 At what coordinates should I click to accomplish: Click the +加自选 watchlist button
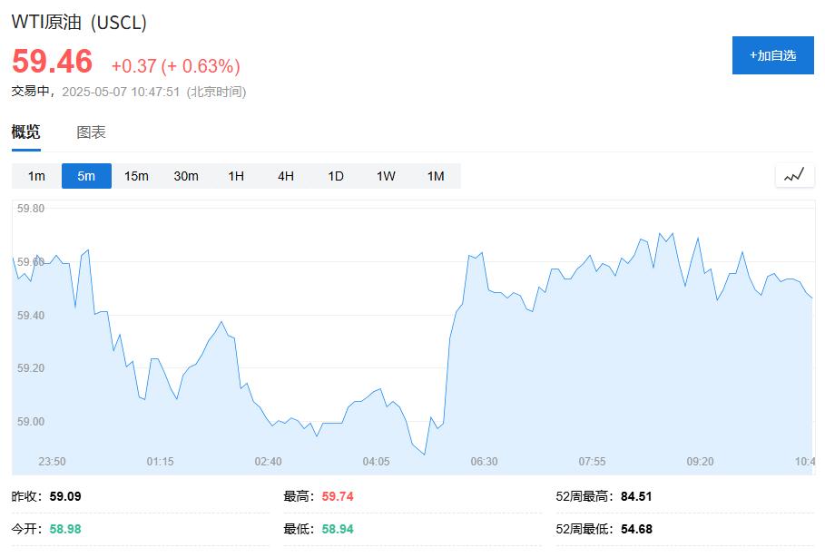(772, 55)
